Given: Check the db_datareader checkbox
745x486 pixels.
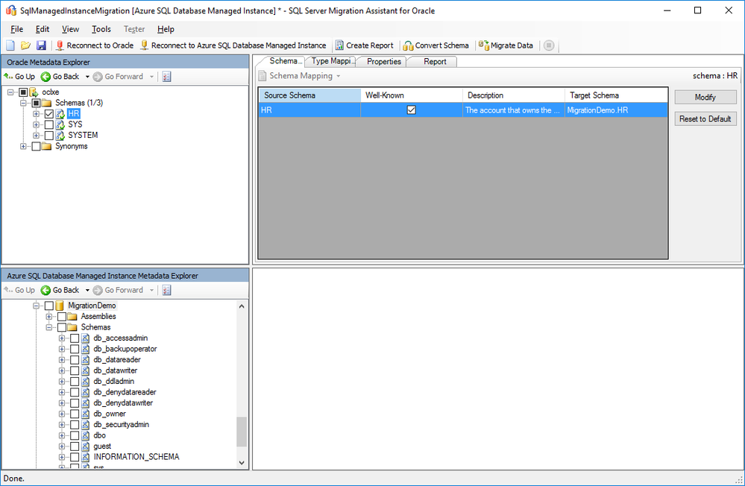Looking at the screenshot, I should (x=75, y=359).
